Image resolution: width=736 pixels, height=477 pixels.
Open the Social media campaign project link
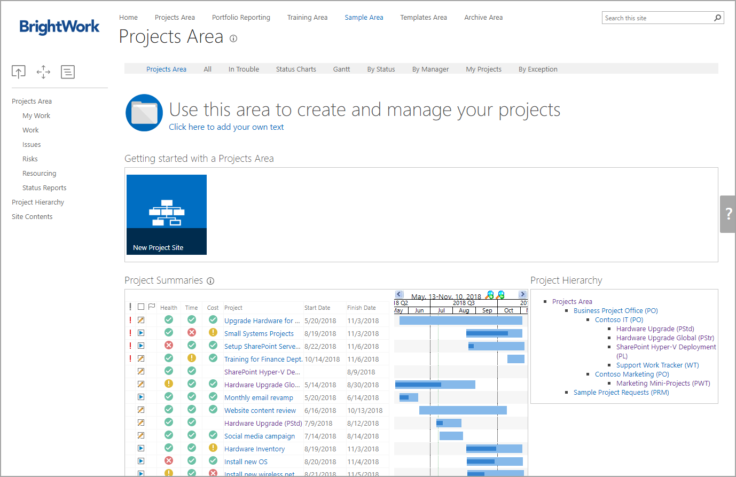click(x=260, y=436)
